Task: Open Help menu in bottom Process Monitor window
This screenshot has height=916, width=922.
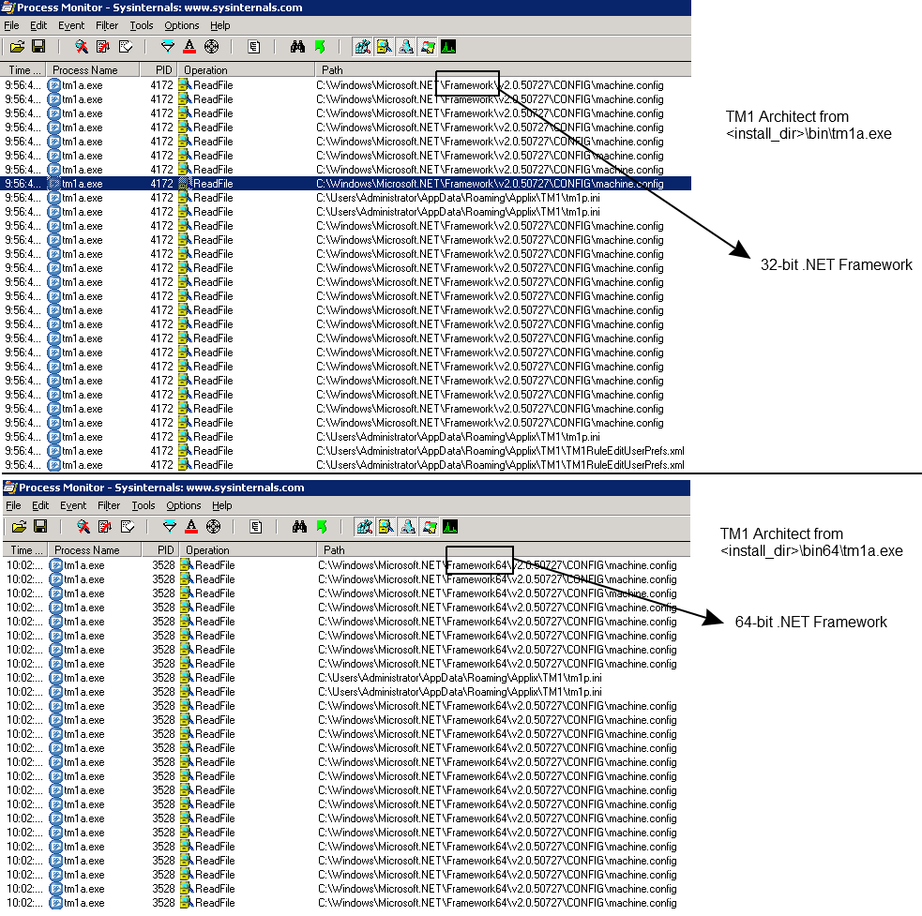Action: click(222, 505)
